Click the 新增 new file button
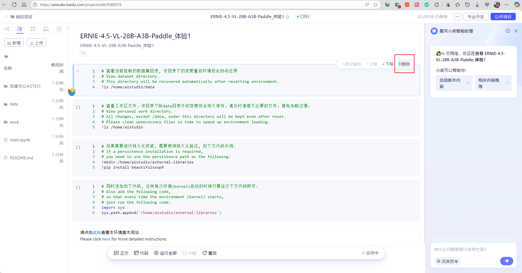 (x=14, y=43)
